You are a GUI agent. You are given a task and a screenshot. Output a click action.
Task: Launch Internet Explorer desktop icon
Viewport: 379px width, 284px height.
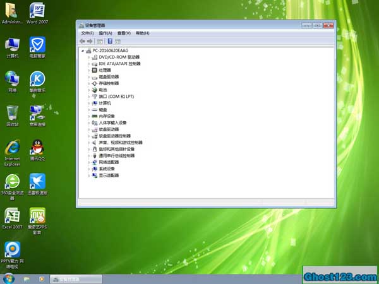tap(13, 153)
